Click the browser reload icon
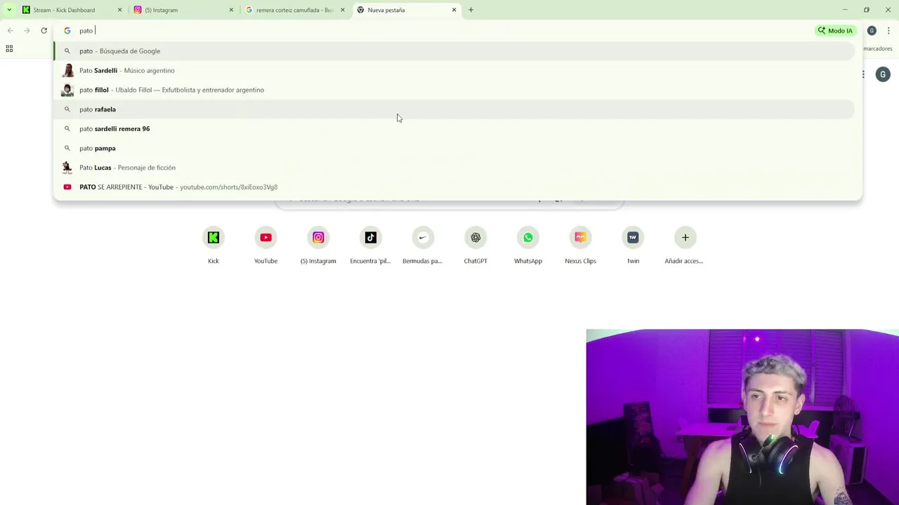 point(44,30)
